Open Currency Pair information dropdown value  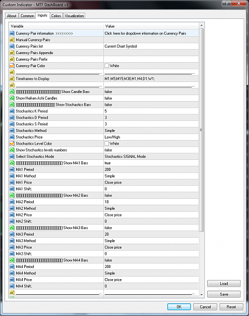coord(151,33)
